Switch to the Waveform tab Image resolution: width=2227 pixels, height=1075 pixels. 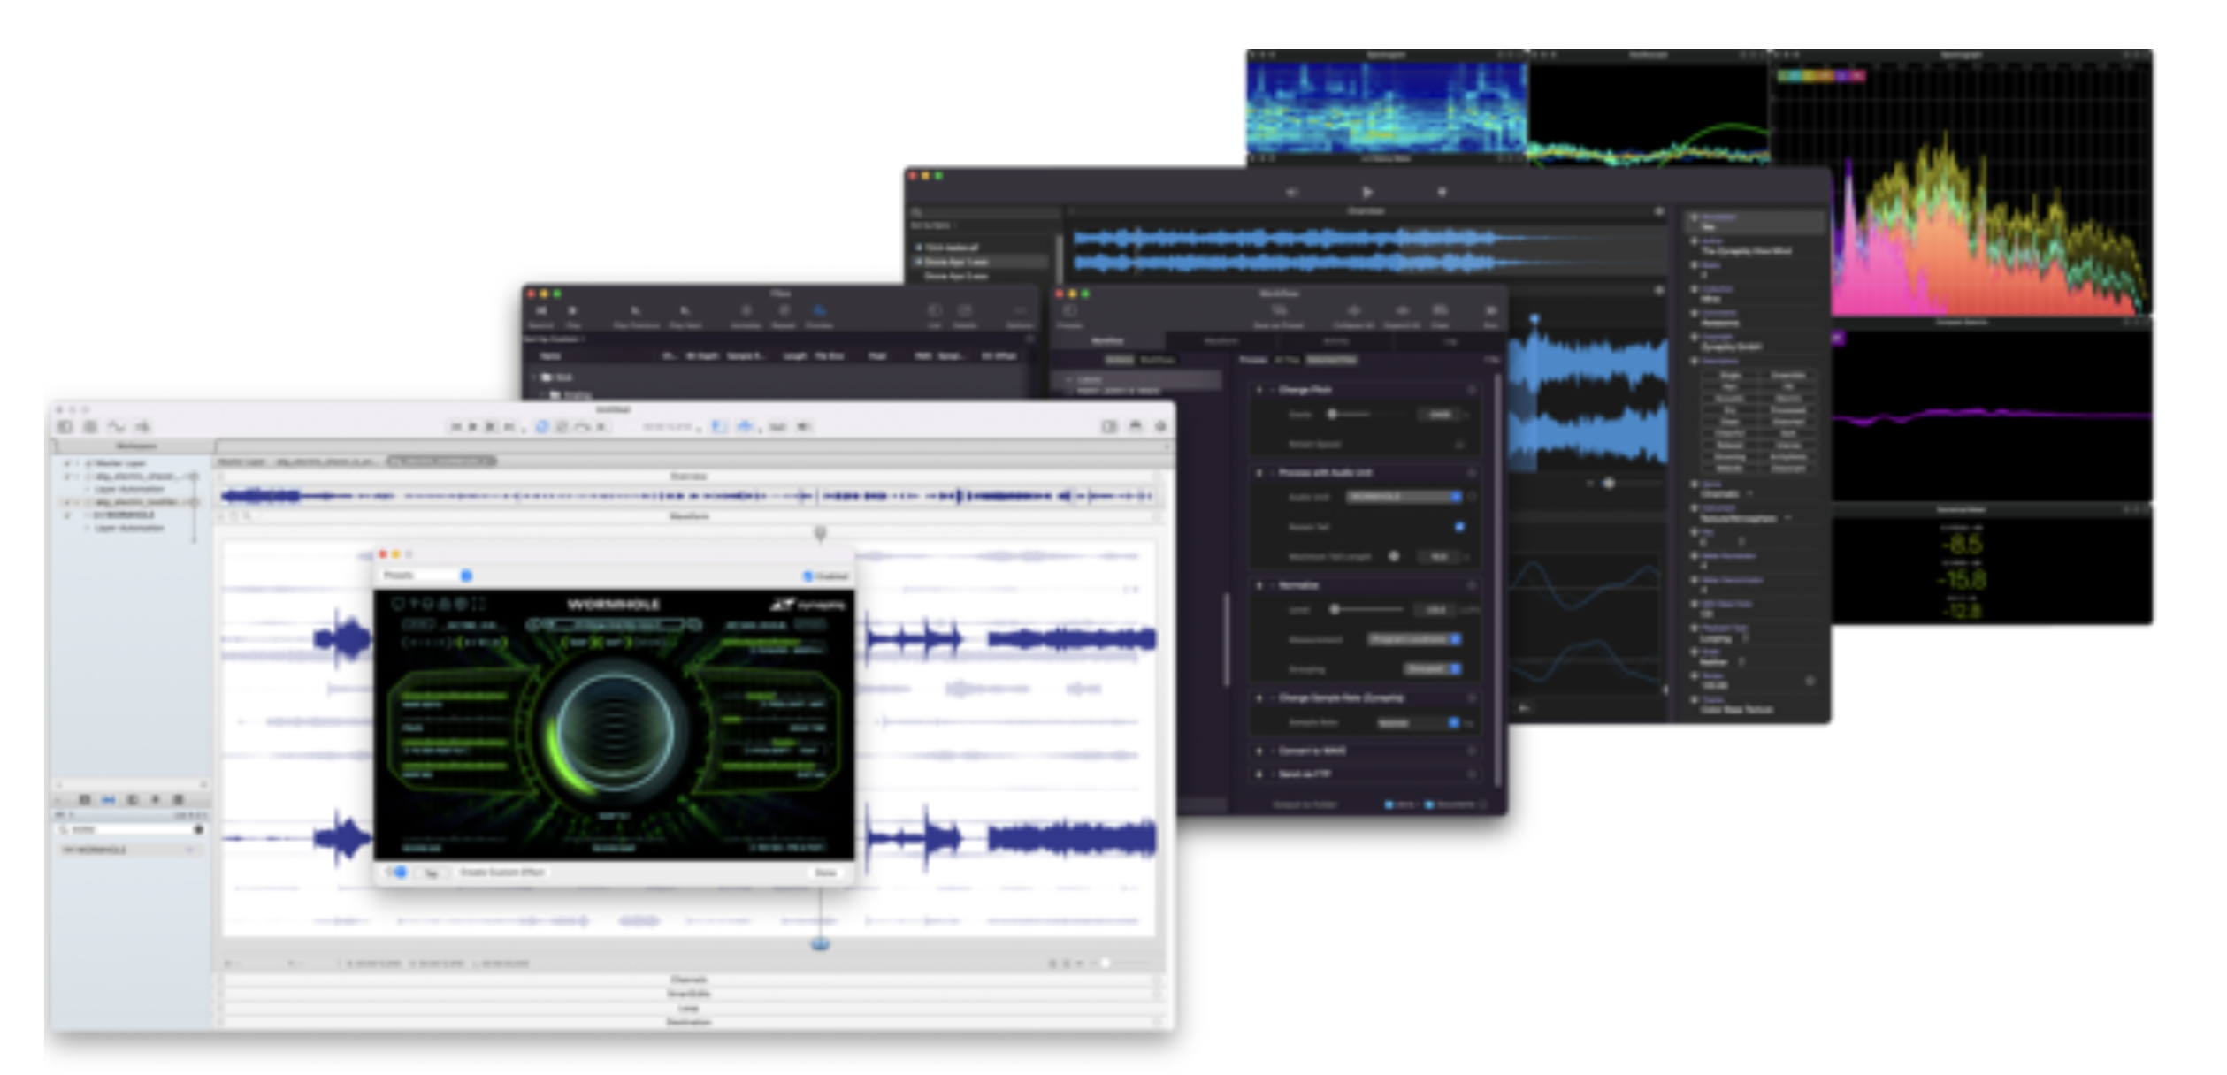(x=1221, y=340)
